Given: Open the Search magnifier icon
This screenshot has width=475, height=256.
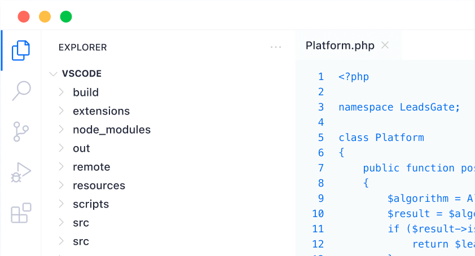Looking at the screenshot, I should tap(21, 91).
